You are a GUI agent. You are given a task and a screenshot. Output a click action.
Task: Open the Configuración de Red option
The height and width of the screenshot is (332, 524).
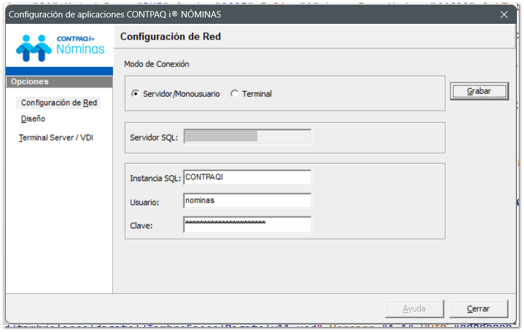click(x=58, y=103)
